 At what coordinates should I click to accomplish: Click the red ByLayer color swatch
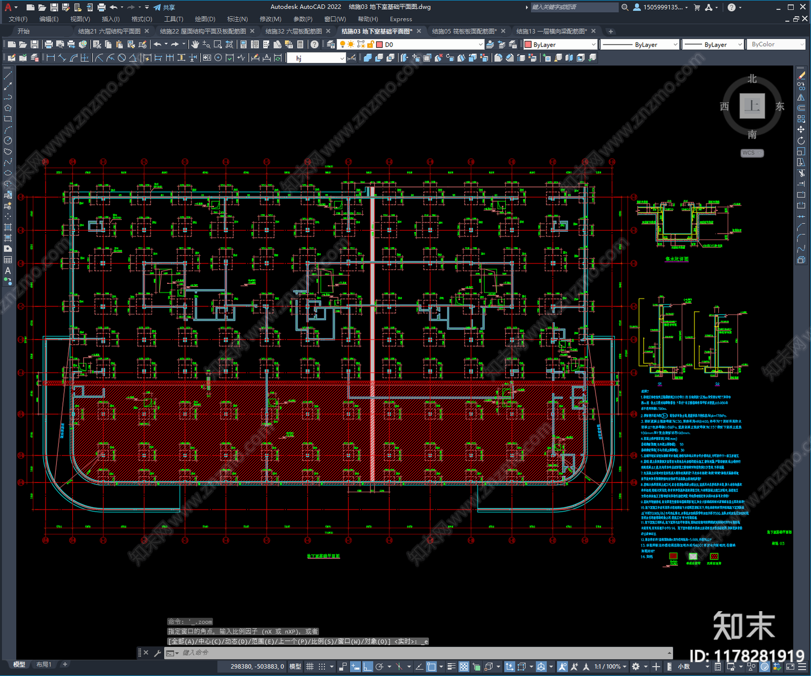528,45
